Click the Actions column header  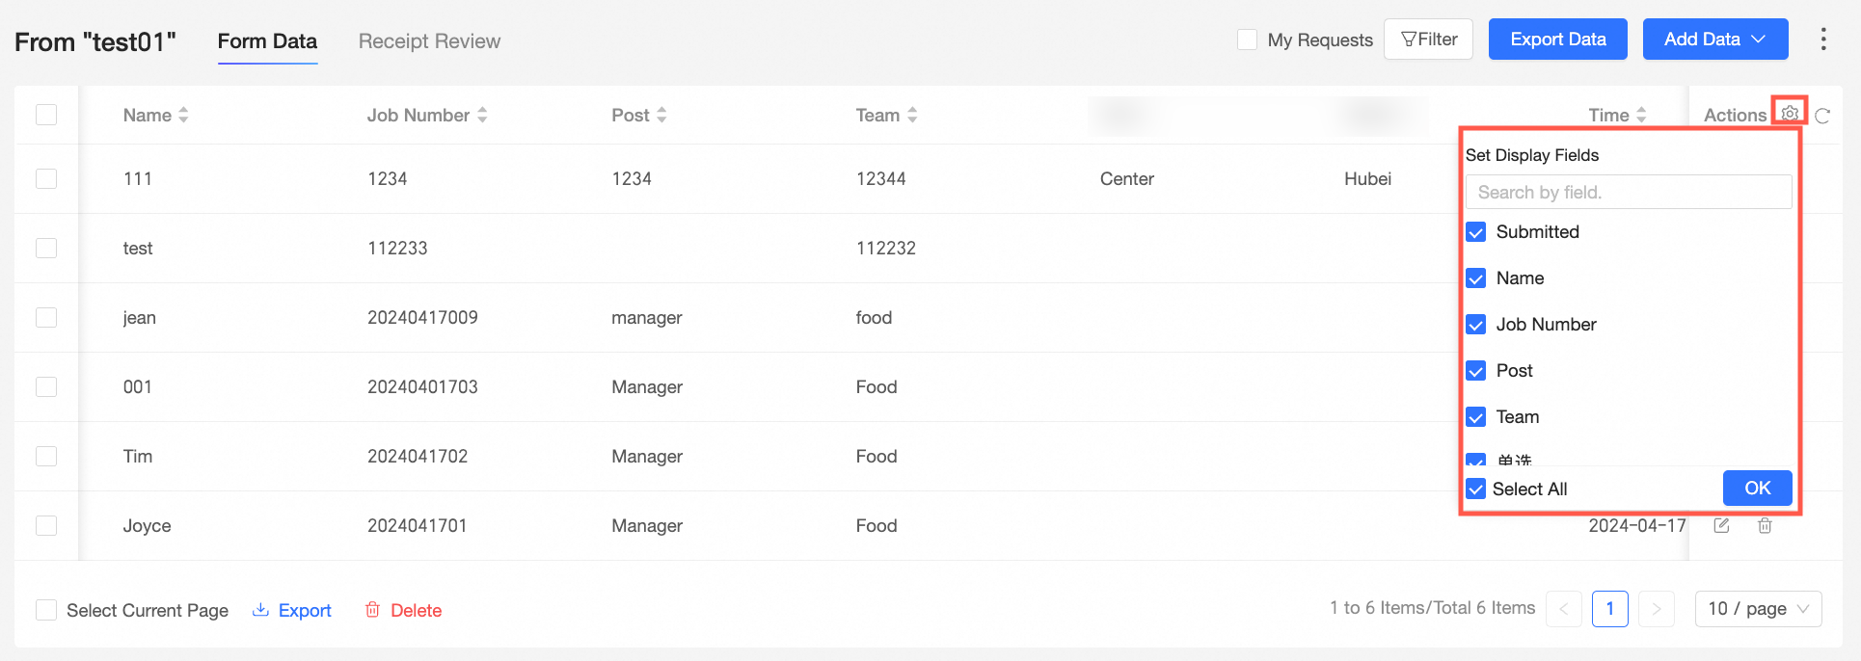1735,115
